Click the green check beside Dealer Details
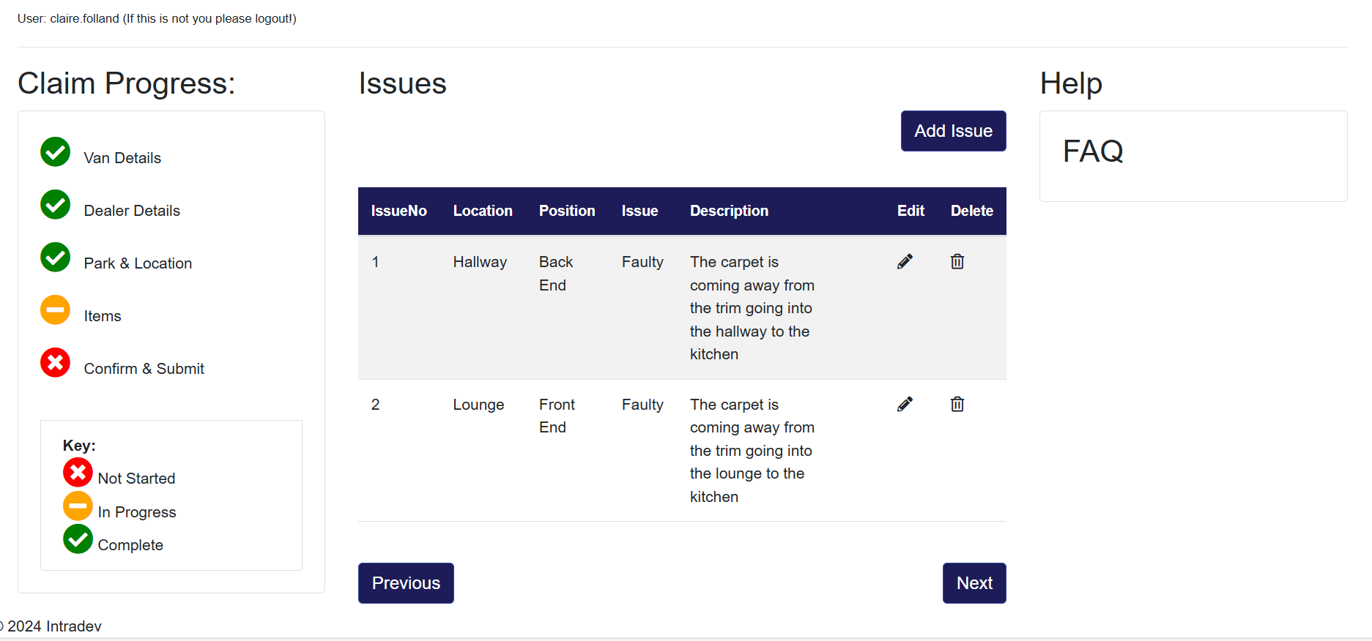 coord(56,205)
